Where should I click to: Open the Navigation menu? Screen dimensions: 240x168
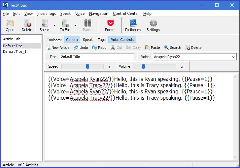[x=99, y=14]
